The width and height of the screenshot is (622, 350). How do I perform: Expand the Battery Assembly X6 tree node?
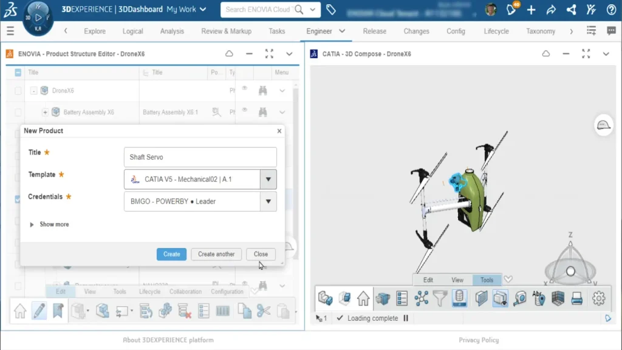tap(45, 112)
